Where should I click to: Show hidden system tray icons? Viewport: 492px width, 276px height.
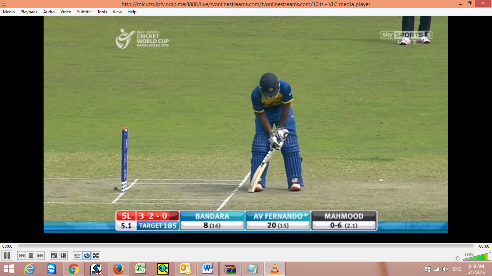(x=419, y=269)
